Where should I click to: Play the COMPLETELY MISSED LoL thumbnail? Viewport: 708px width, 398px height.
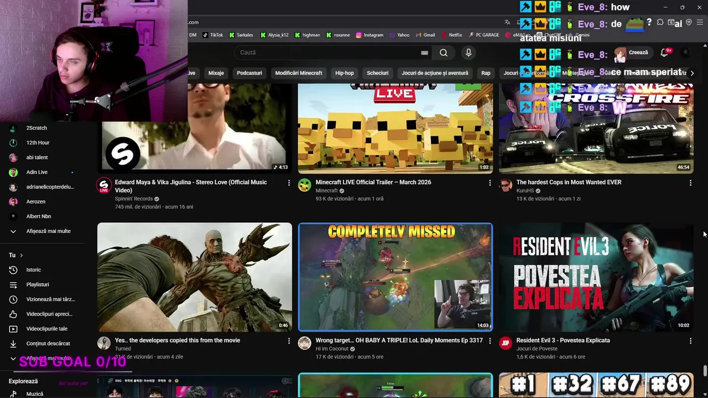395,277
